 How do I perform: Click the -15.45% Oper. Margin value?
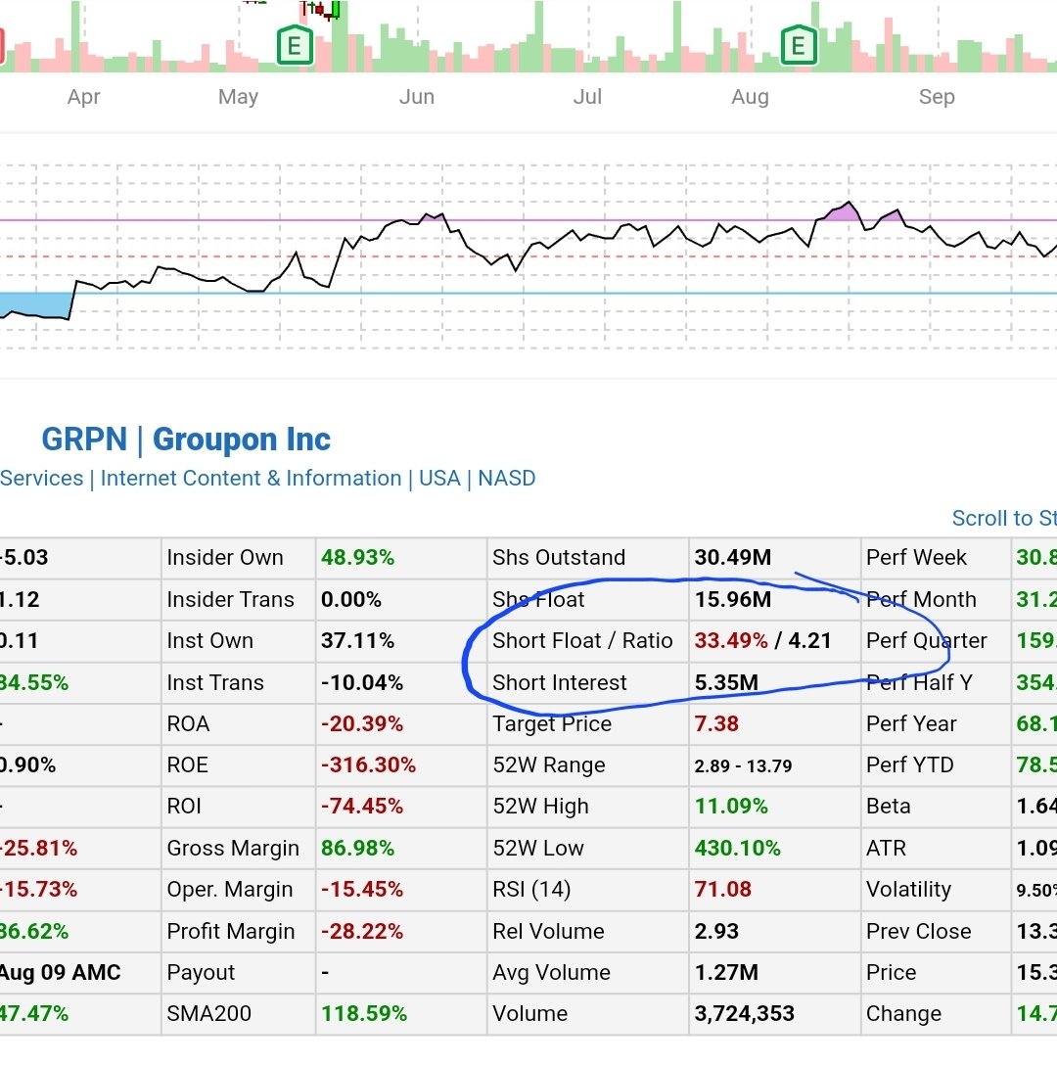coord(362,890)
